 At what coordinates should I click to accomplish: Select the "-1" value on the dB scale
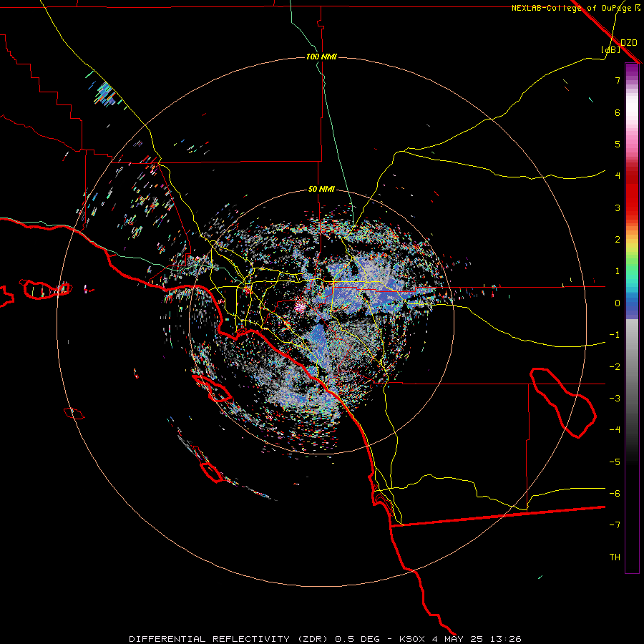point(615,335)
